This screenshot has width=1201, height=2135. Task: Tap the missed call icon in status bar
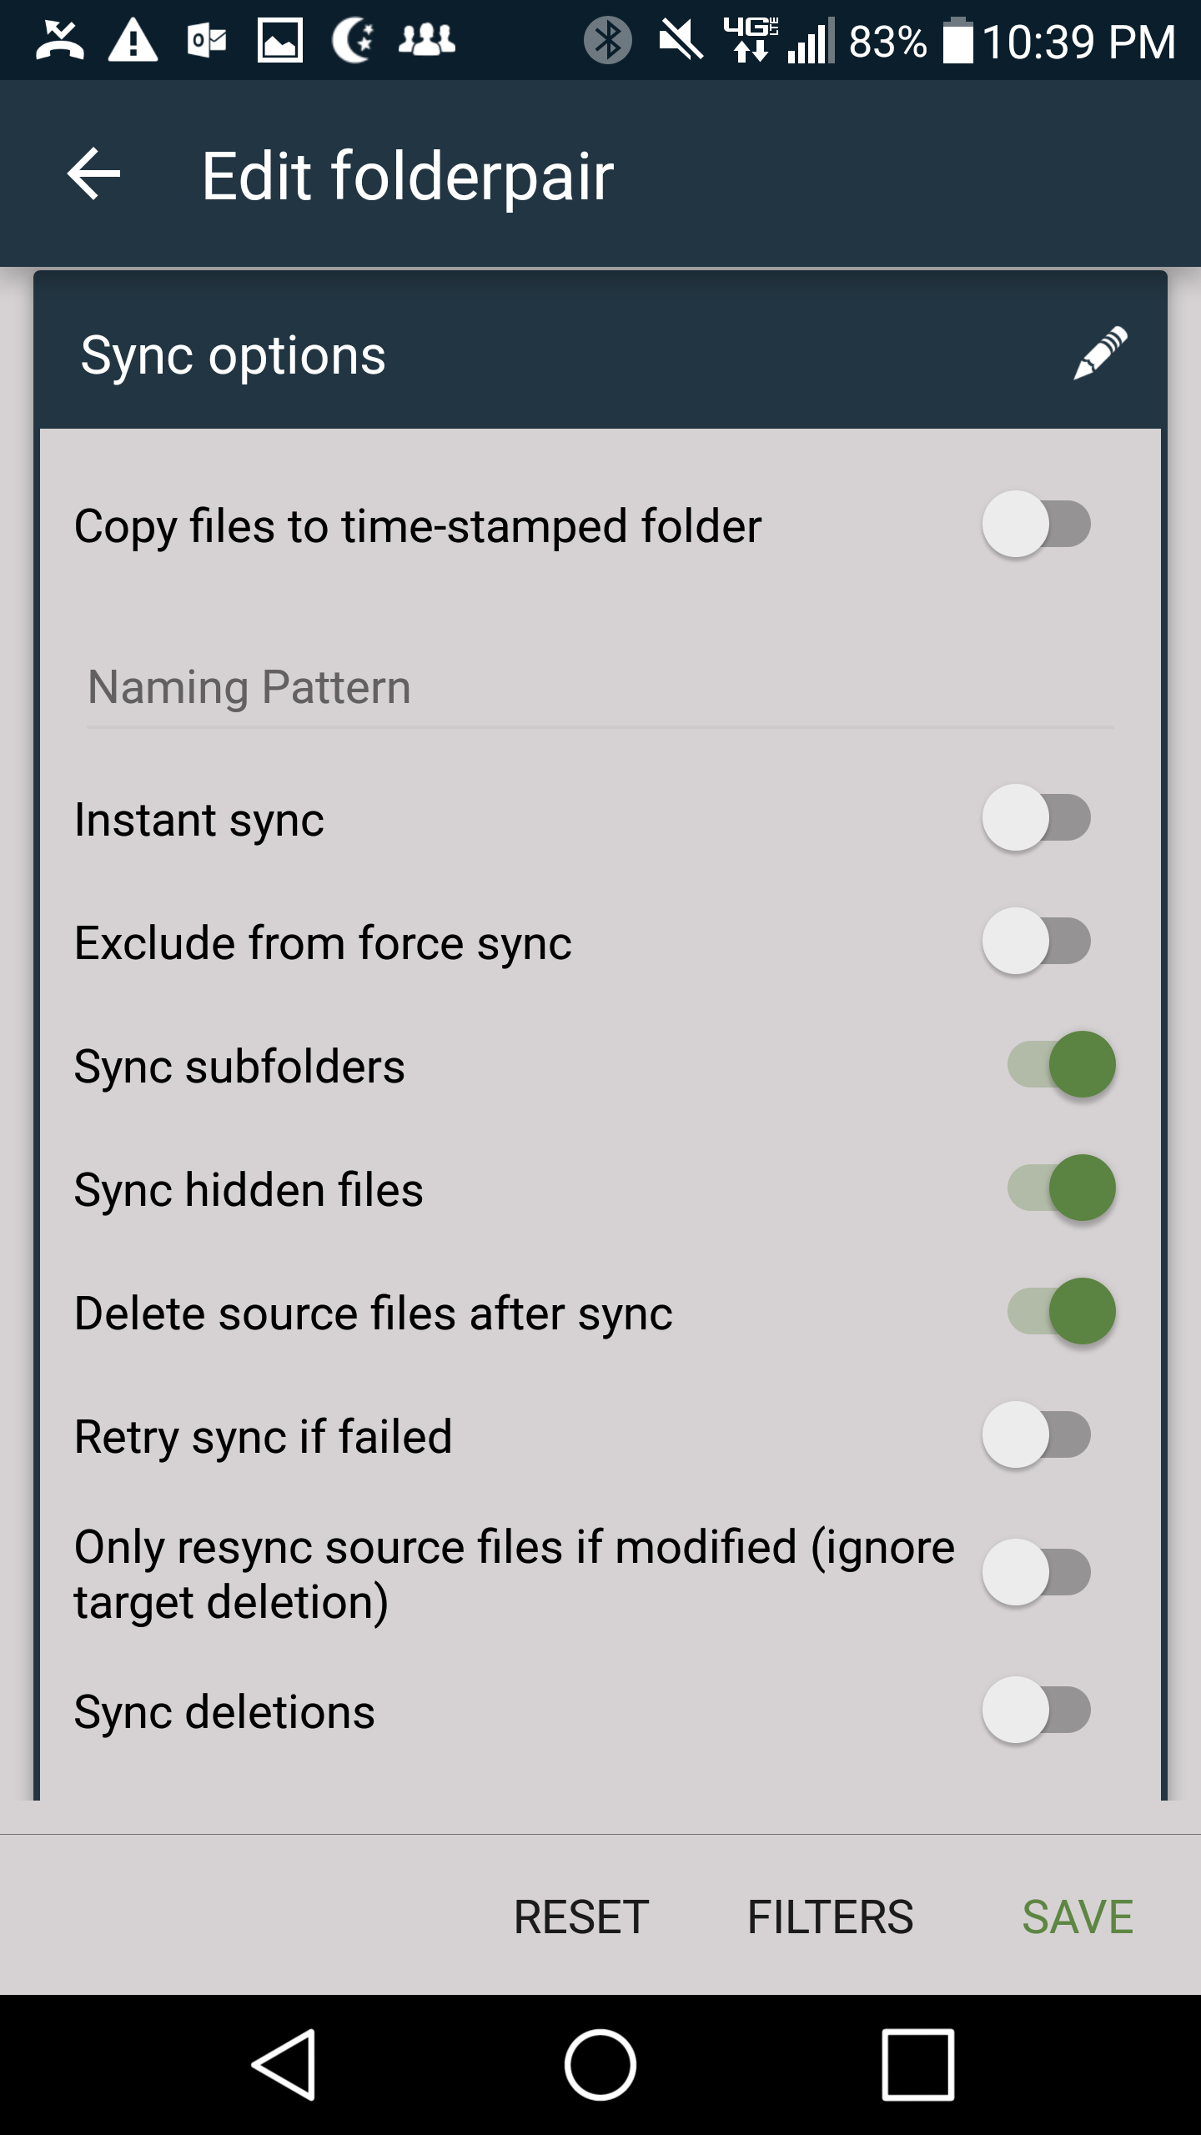59,40
